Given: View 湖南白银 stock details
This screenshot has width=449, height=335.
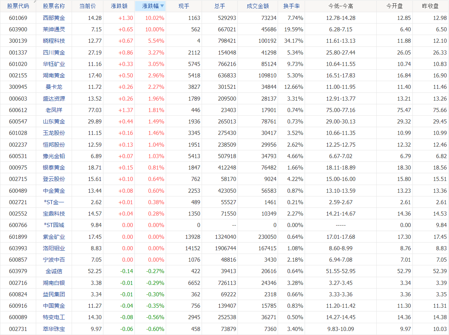Looking at the screenshot, I should [54, 283].
